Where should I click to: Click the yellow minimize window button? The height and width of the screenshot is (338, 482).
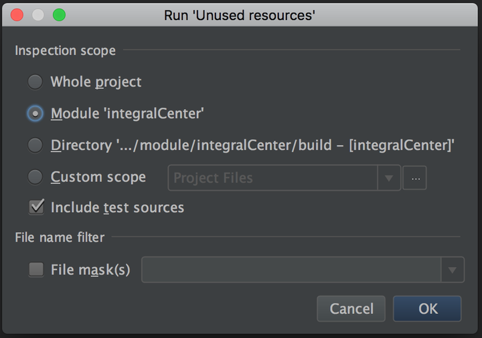pos(38,15)
